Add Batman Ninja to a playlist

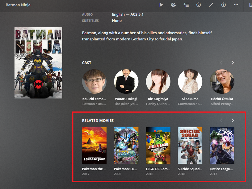[x=186, y=5]
